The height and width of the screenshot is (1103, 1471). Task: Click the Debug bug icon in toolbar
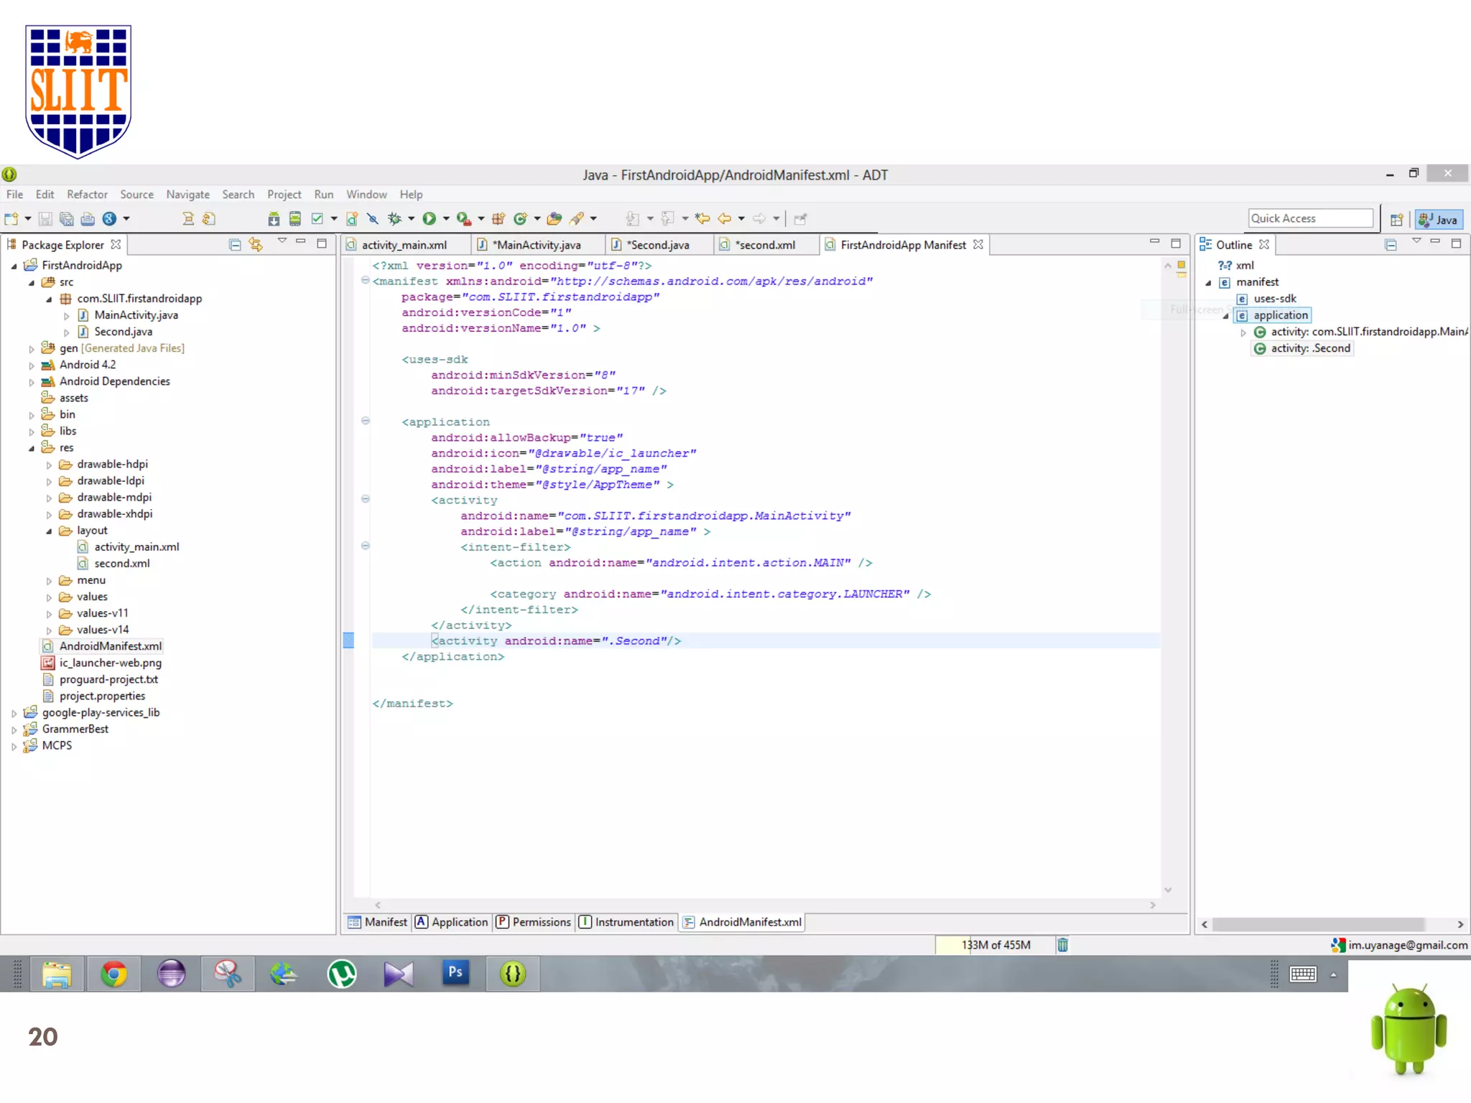(394, 218)
